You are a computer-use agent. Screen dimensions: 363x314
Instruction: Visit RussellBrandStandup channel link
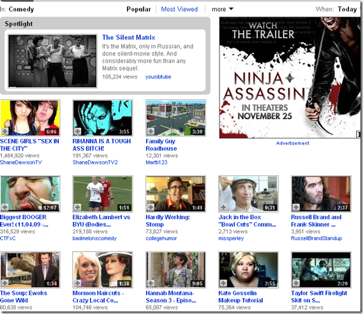click(x=316, y=238)
